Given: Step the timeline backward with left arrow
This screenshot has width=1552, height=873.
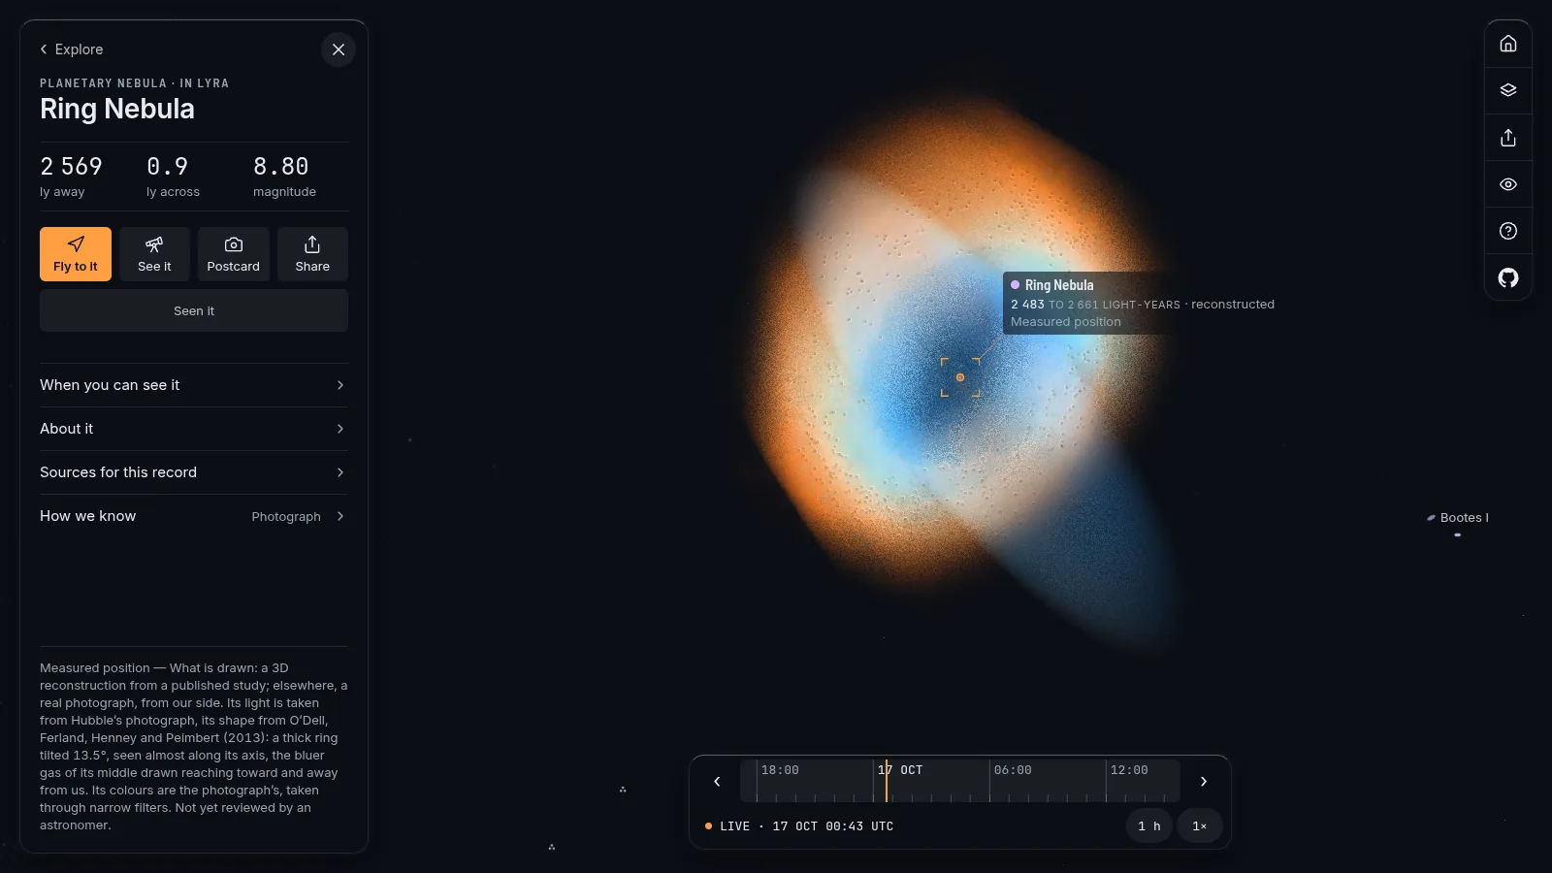Looking at the screenshot, I should (717, 781).
